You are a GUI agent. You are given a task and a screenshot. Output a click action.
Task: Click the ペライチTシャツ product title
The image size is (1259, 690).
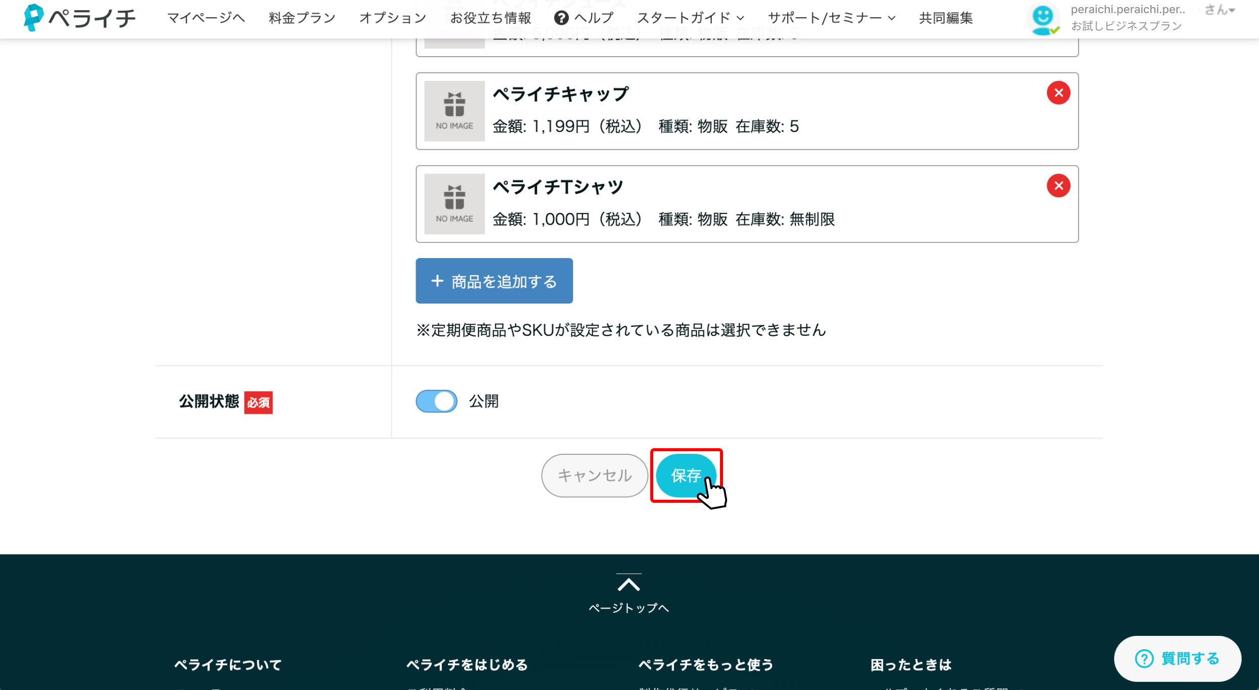pos(558,187)
